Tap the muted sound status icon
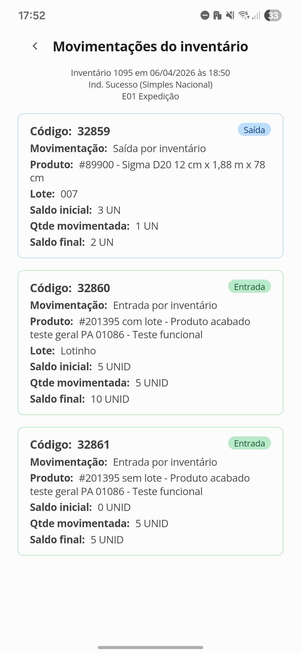301x653 pixels. click(230, 15)
